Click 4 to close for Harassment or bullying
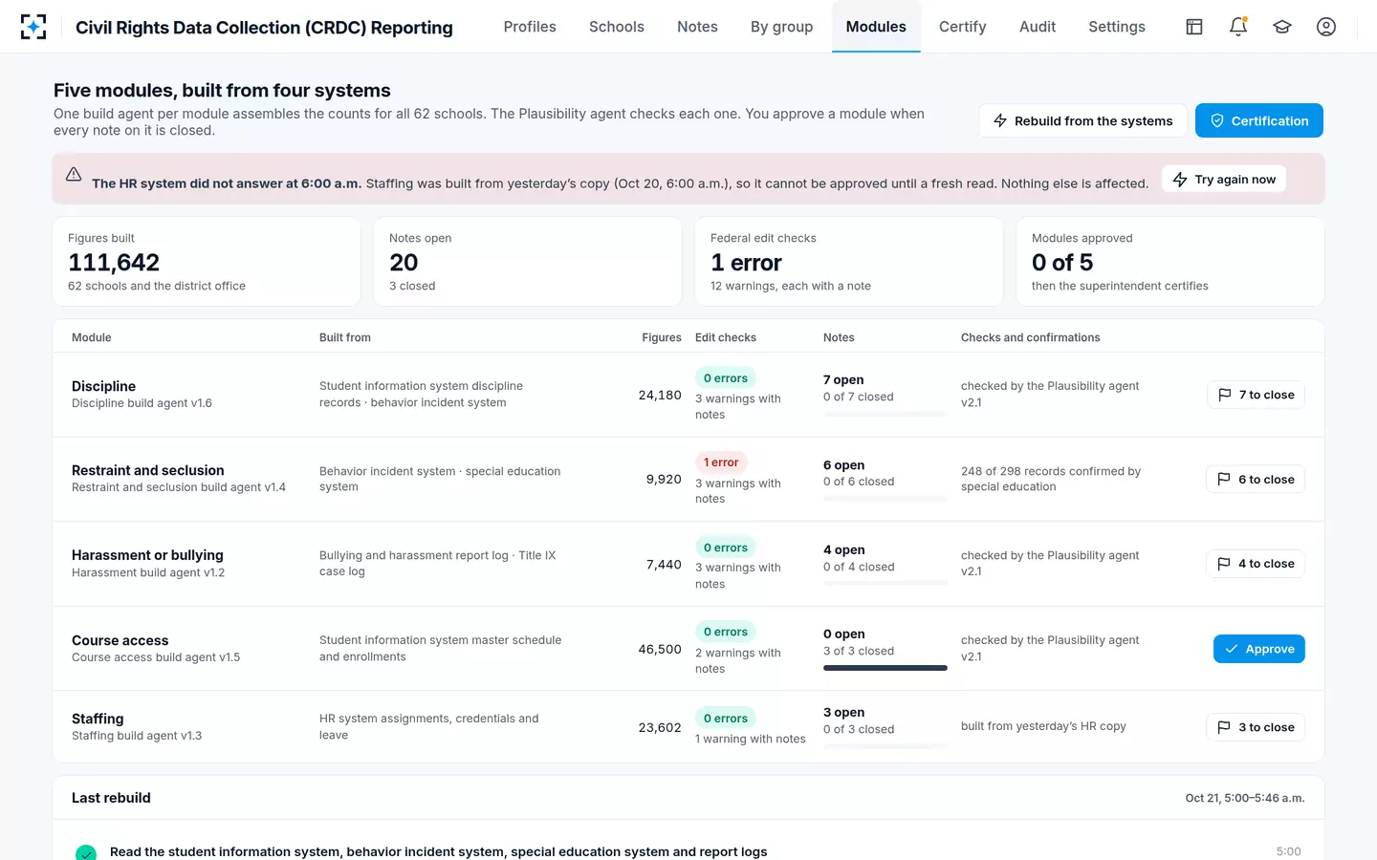1377x860 pixels. coord(1256,564)
